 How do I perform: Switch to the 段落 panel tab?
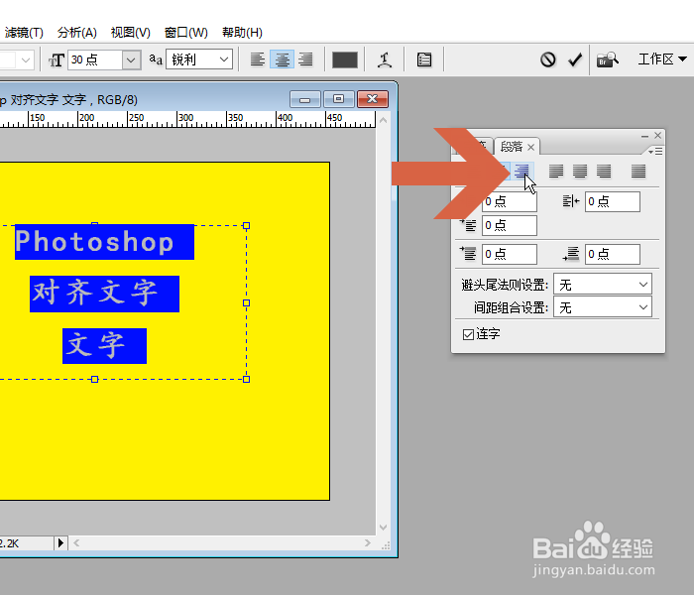(512, 147)
